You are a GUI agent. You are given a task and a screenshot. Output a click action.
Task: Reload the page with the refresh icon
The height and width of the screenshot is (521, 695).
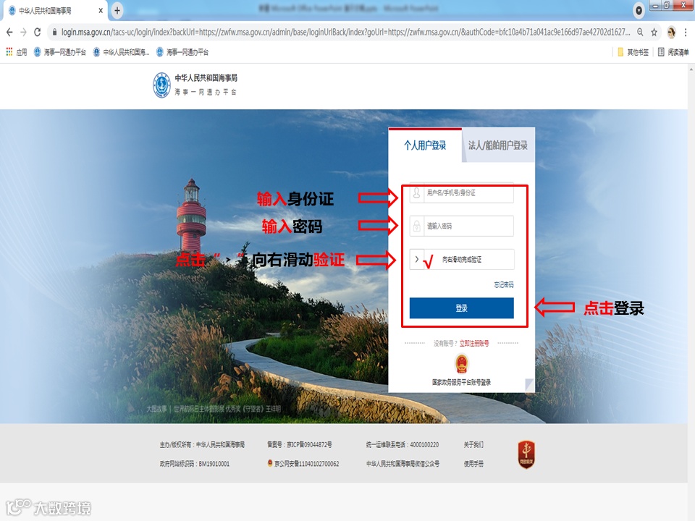[x=37, y=32]
